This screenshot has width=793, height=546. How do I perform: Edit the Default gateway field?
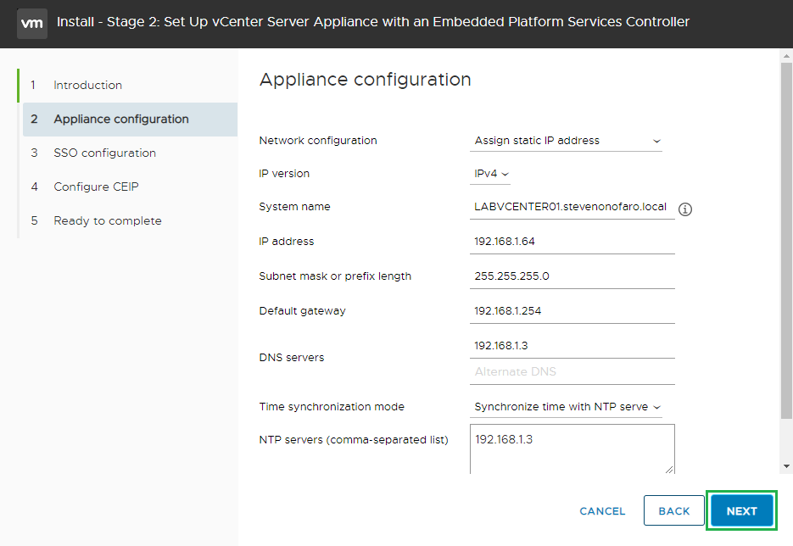pyautogui.click(x=572, y=311)
